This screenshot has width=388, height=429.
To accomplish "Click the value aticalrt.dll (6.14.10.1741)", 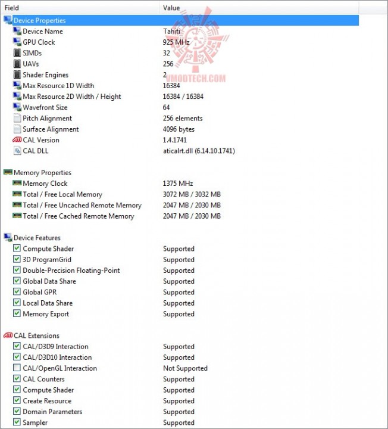I will pos(199,151).
